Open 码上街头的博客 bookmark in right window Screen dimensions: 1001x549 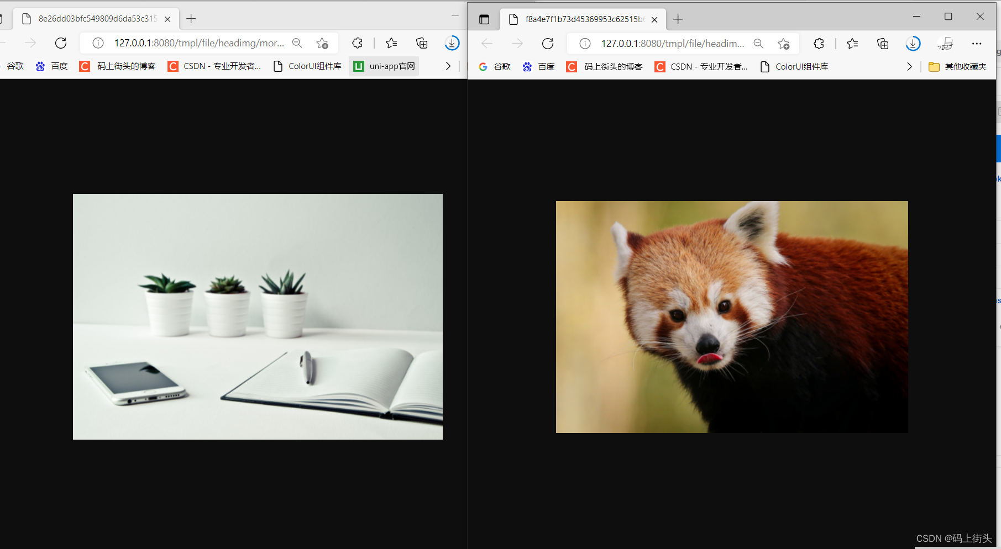pos(605,67)
